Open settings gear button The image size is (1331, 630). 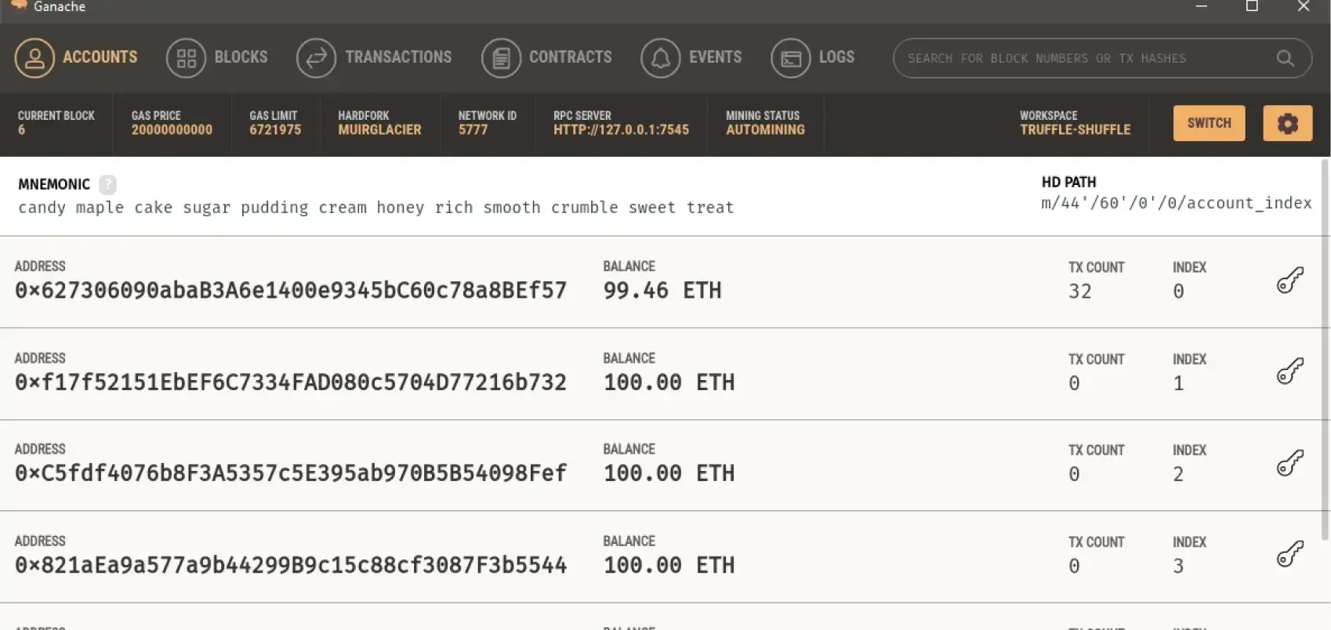(x=1287, y=123)
